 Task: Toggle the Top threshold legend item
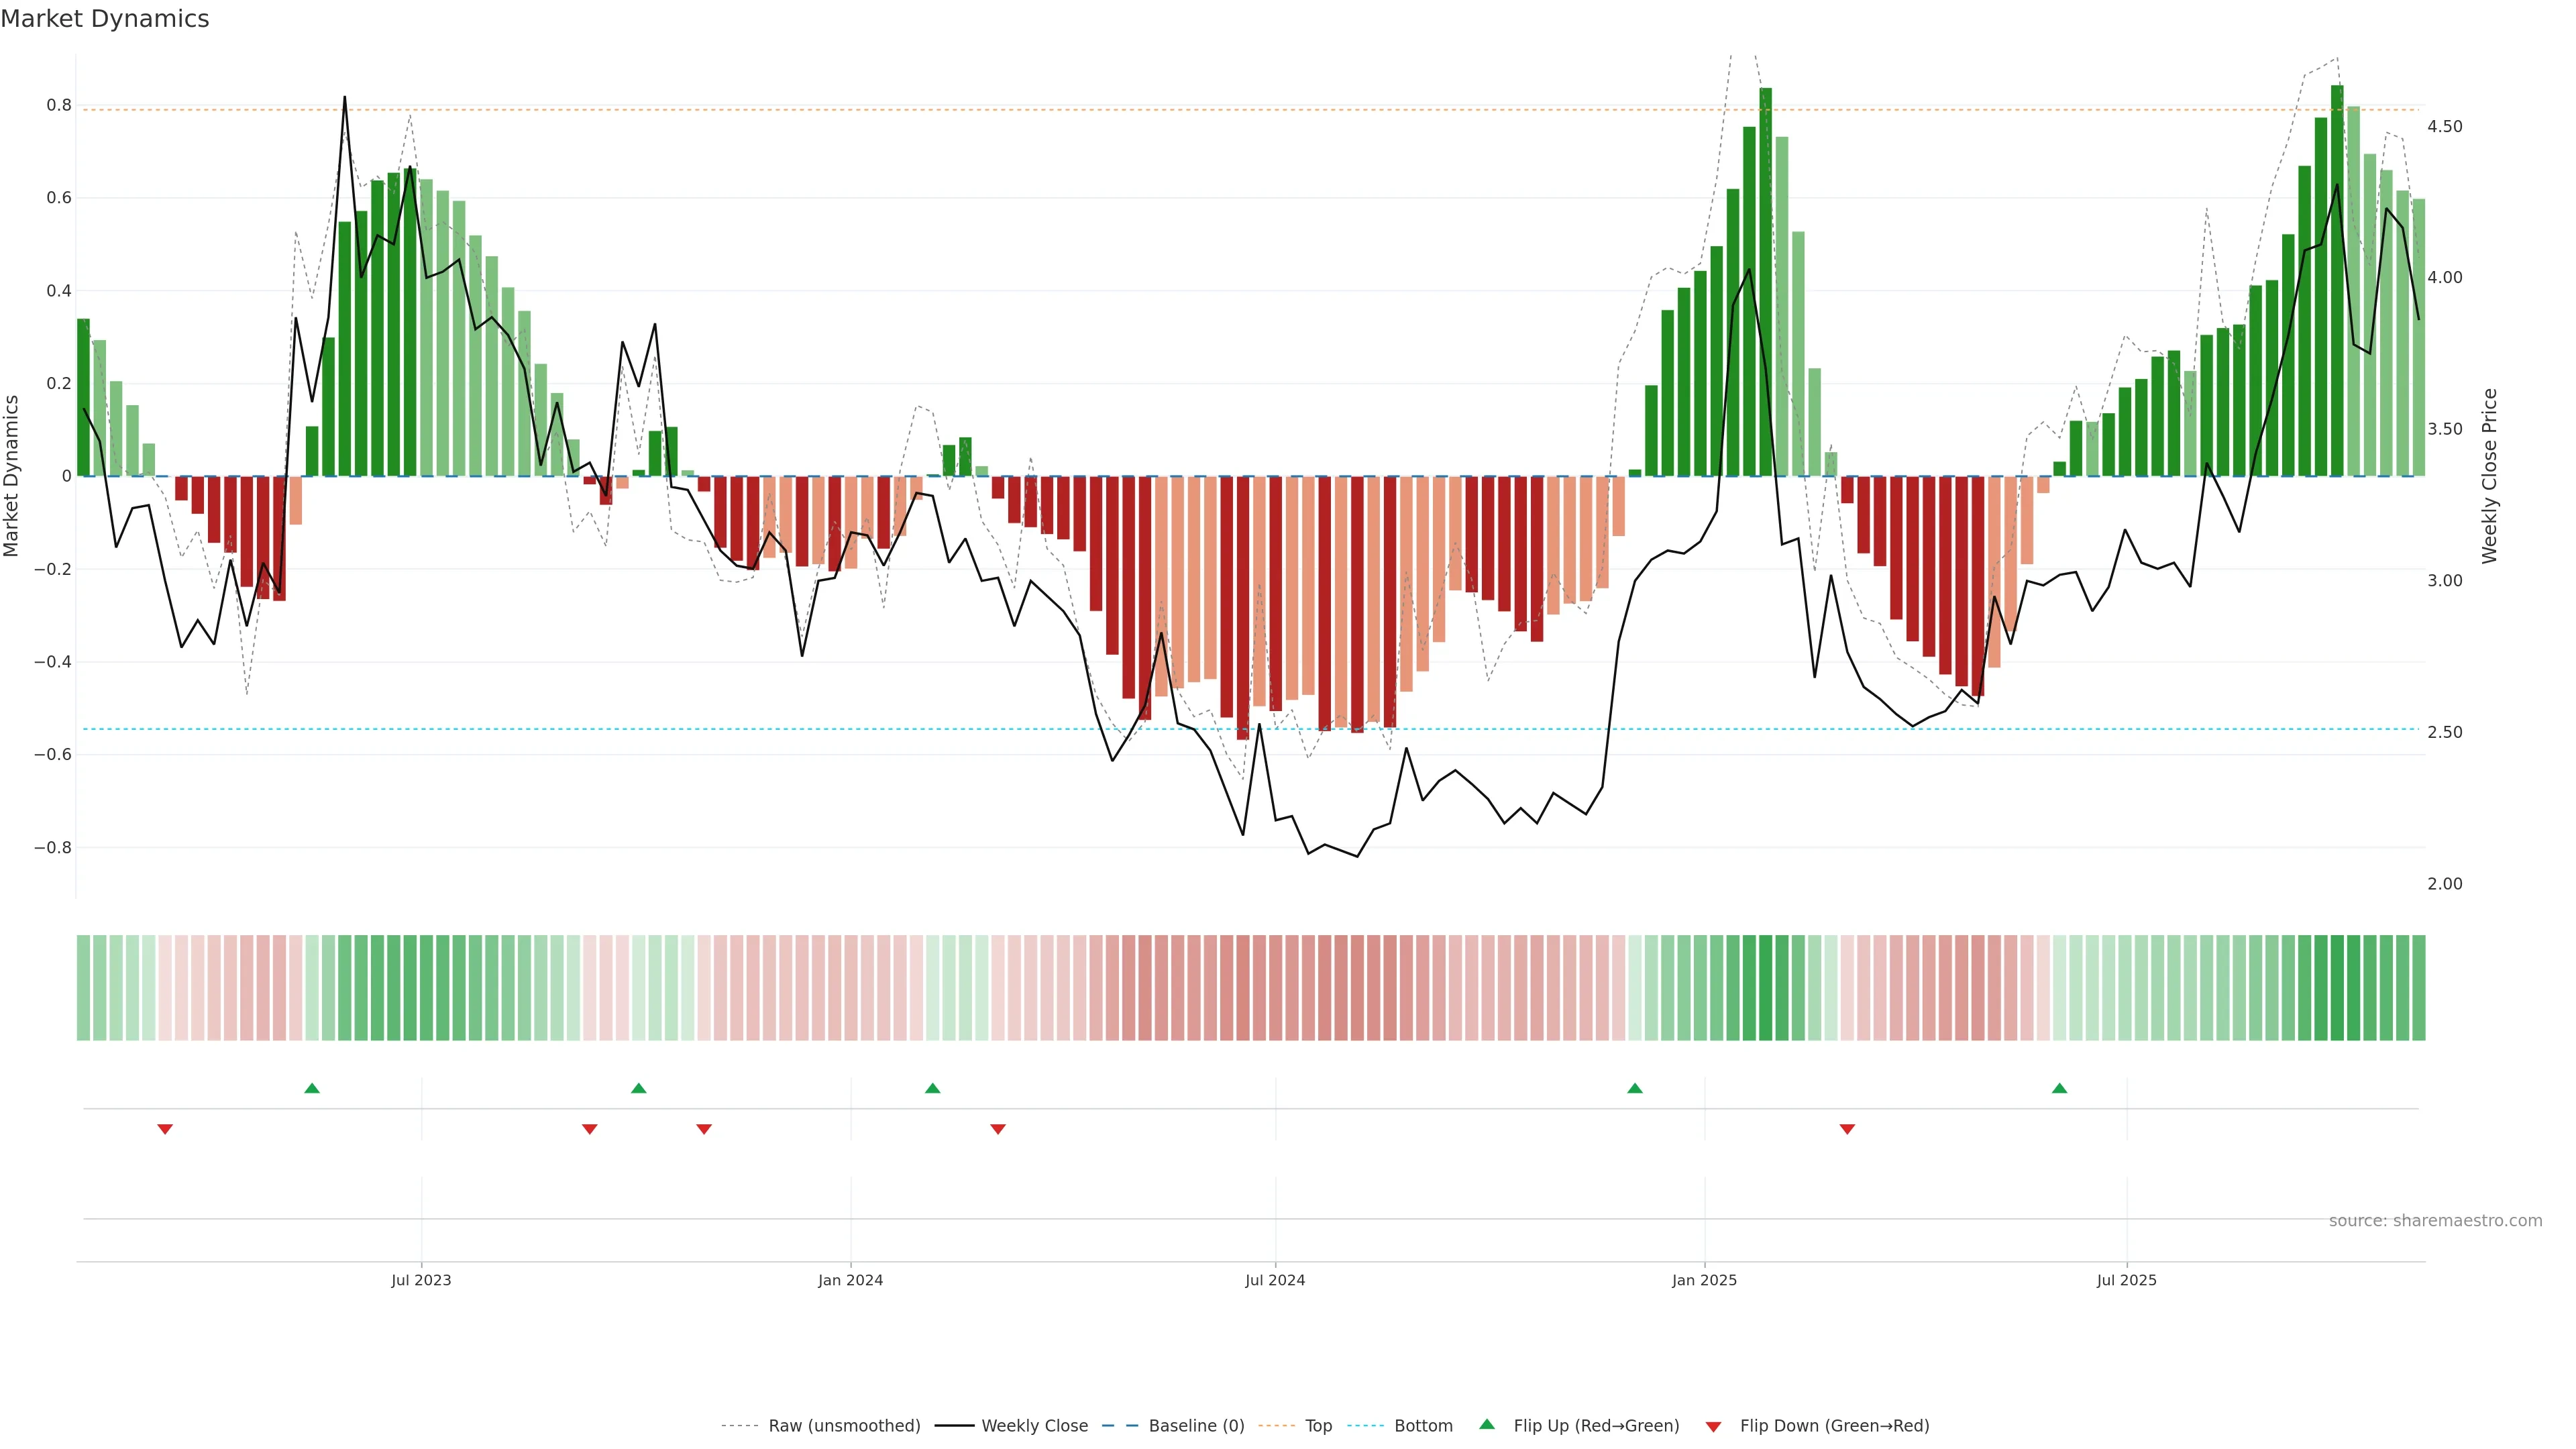click(x=1318, y=1425)
